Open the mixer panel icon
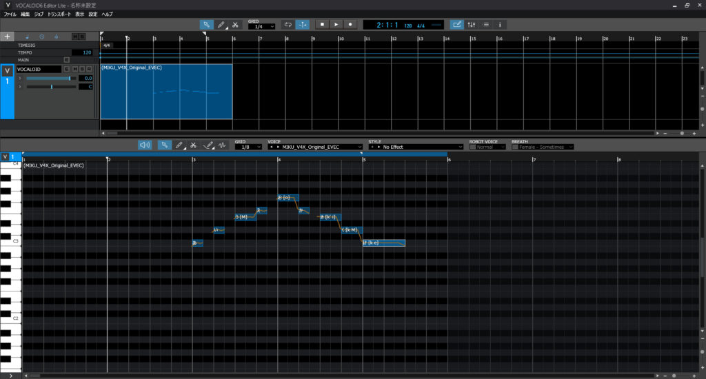The image size is (706, 379). (x=472, y=25)
